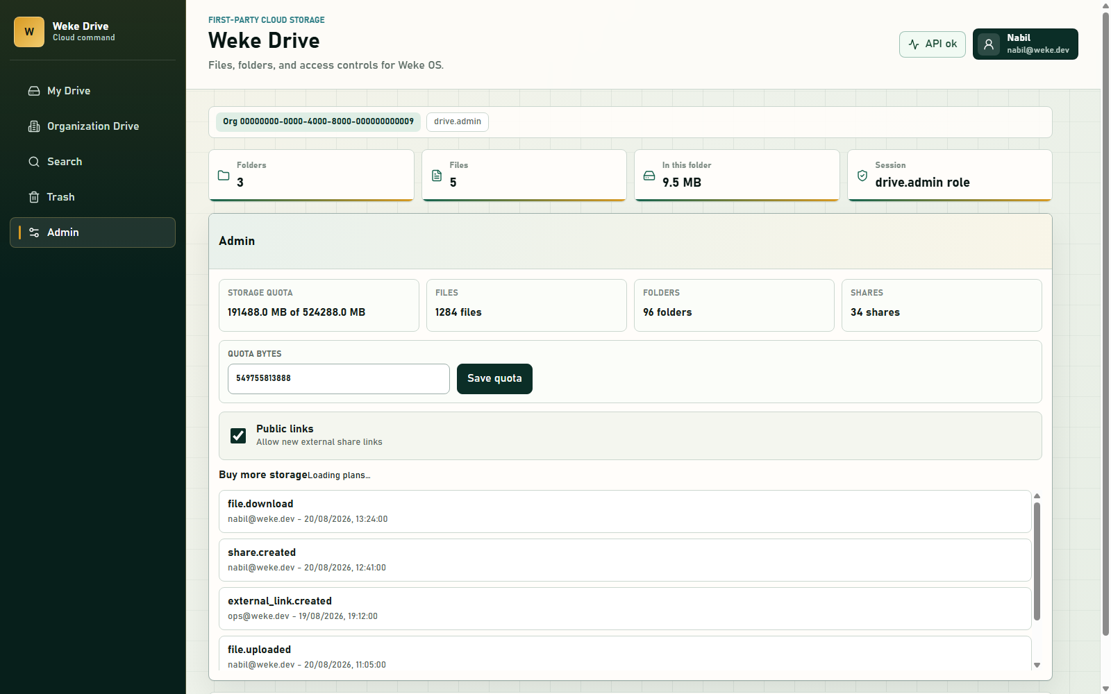Uncheck the Public links checkbox
This screenshot has height=694, width=1111.
coord(238,436)
